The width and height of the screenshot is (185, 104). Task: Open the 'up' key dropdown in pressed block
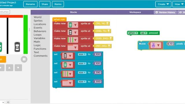[x=144, y=33]
